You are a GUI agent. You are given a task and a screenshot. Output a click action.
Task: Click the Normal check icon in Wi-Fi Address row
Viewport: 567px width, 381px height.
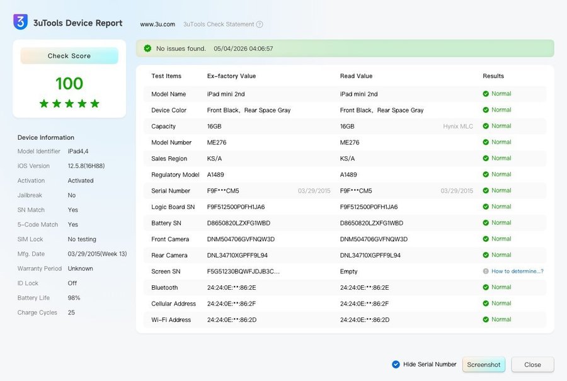point(486,319)
